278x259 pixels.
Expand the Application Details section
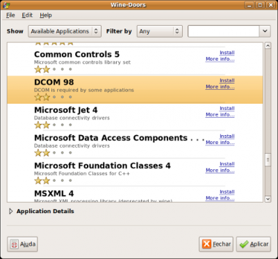10,211
